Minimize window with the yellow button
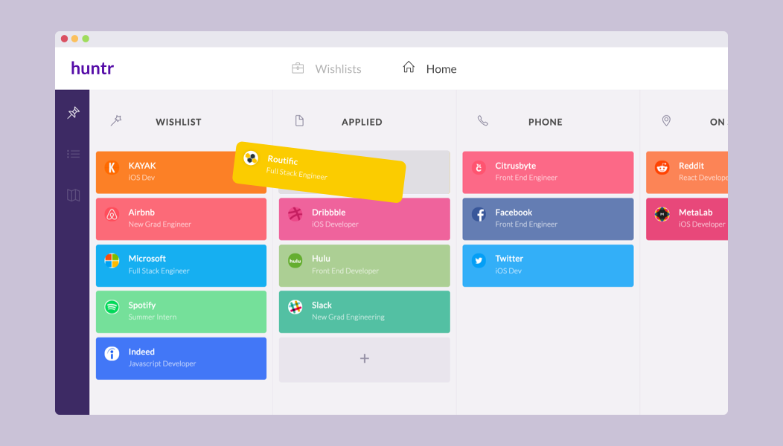The width and height of the screenshot is (783, 446). point(75,39)
